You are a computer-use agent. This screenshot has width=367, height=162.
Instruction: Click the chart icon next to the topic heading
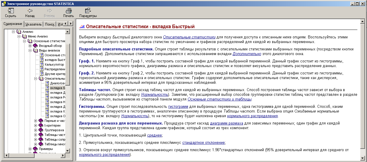(x=82, y=27)
